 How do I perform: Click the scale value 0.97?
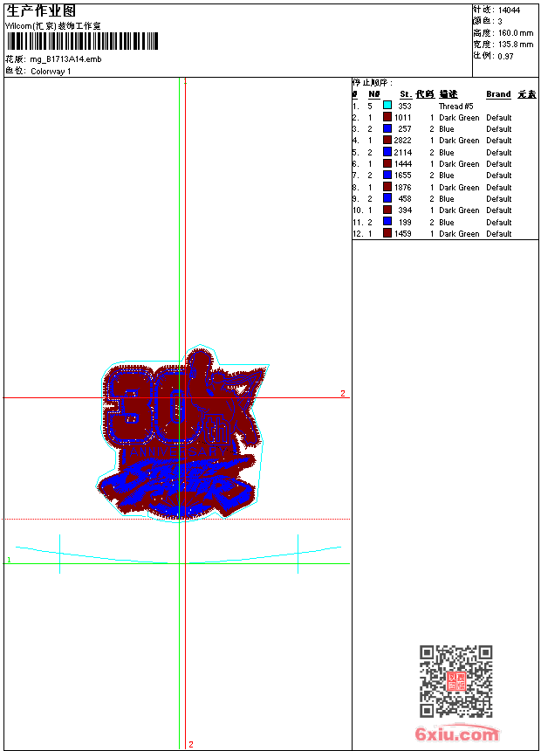505,57
